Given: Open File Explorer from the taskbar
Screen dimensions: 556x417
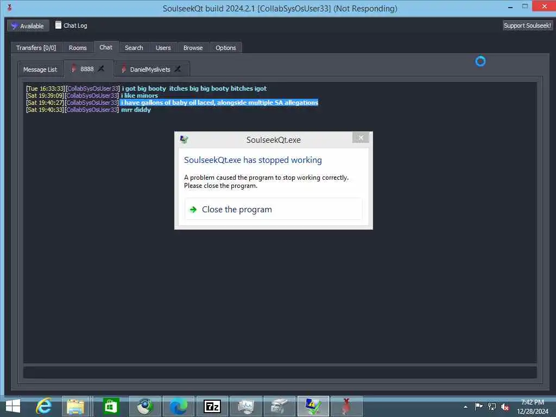Looking at the screenshot, I should pos(75,406).
